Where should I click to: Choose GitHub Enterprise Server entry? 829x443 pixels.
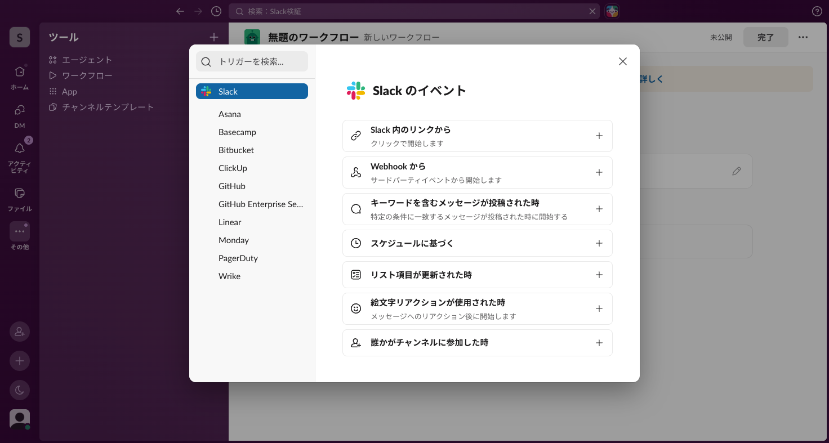(x=261, y=204)
